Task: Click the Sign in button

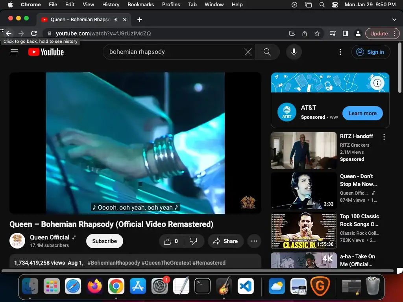Action: pyautogui.click(x=371, y=52)
